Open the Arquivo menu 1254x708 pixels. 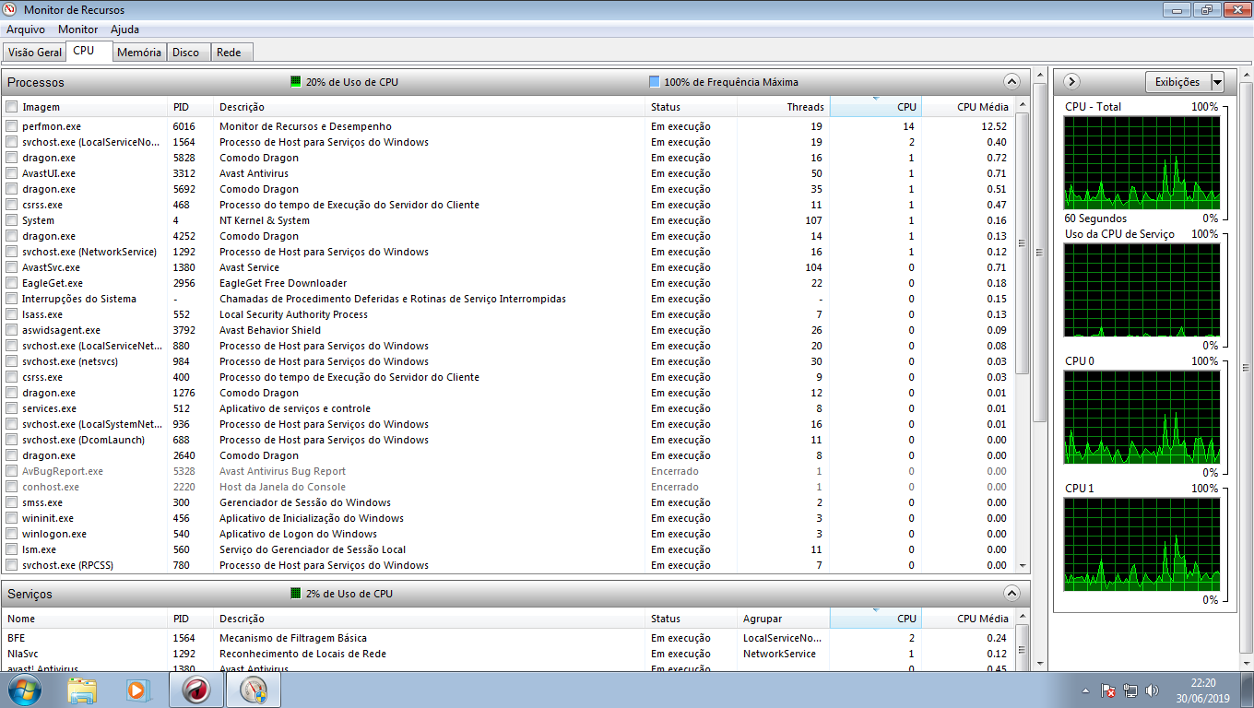[26, 29]
